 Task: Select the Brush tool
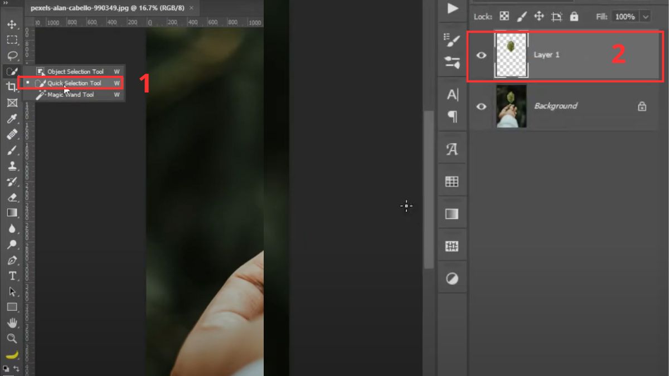[12, 150]
